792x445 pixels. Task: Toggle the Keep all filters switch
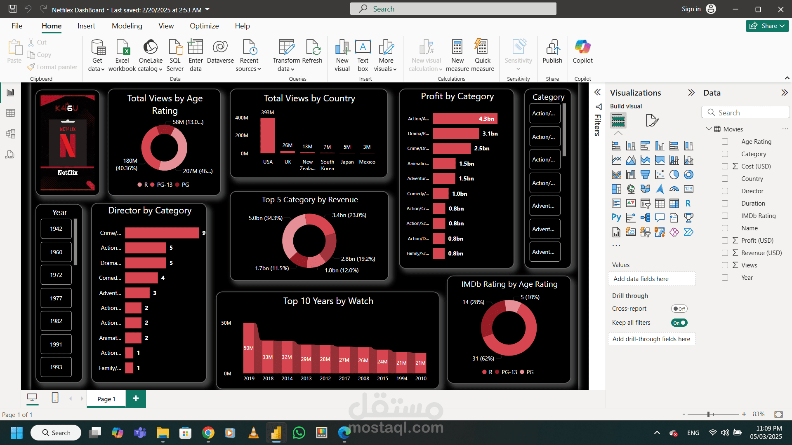click(679, 323)
